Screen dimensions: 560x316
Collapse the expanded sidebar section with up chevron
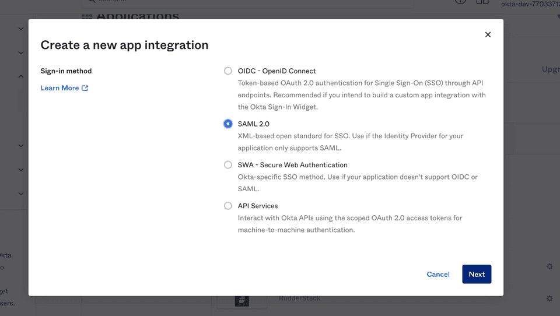coord(21,76)
